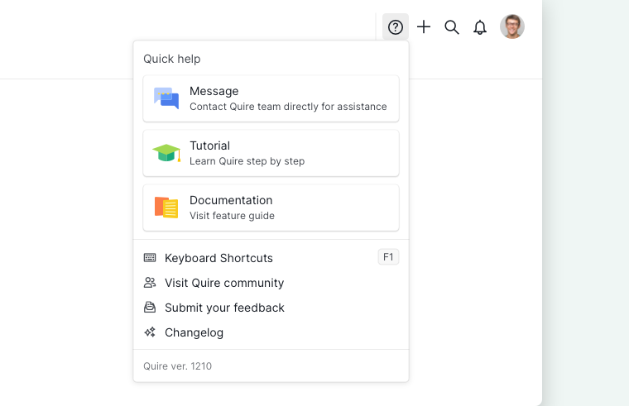Select Keyboard Shortcuts menu item
This screenshot has width=629, height=406.
coord(271,258)
